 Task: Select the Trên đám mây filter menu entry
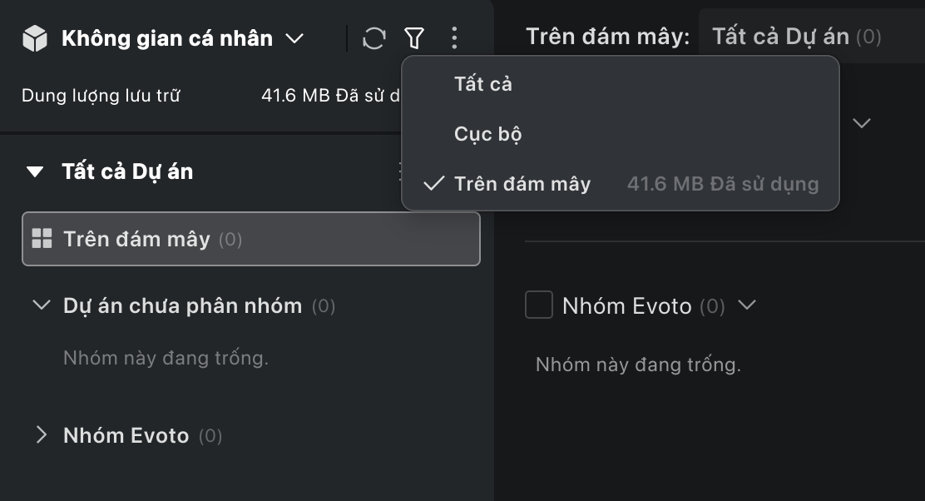522,184
